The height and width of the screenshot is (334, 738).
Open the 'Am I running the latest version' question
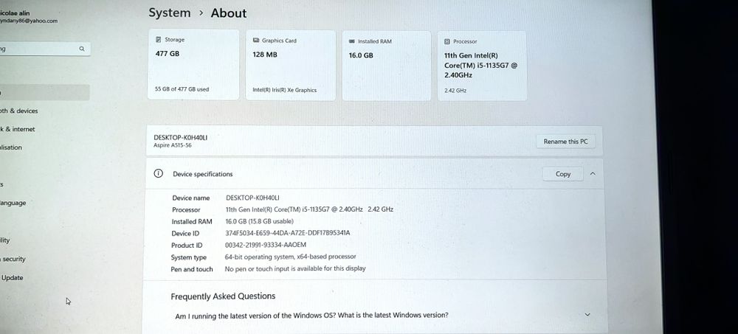pyautogui.click(x=311, y=315)
